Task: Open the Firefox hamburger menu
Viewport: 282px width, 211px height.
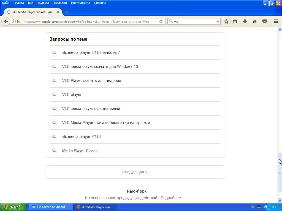Action: click(276, 21)
